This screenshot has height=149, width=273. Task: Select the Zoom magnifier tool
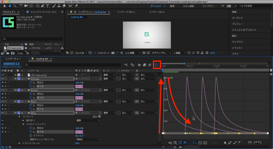coord(14,6)
